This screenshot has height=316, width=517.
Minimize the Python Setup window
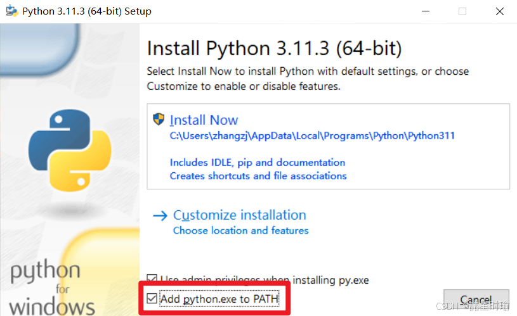click(426, 11)
